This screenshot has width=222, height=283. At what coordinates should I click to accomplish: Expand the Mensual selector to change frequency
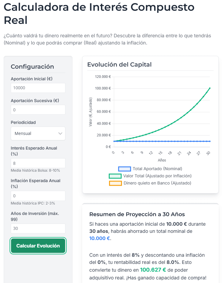coord(38,133)
